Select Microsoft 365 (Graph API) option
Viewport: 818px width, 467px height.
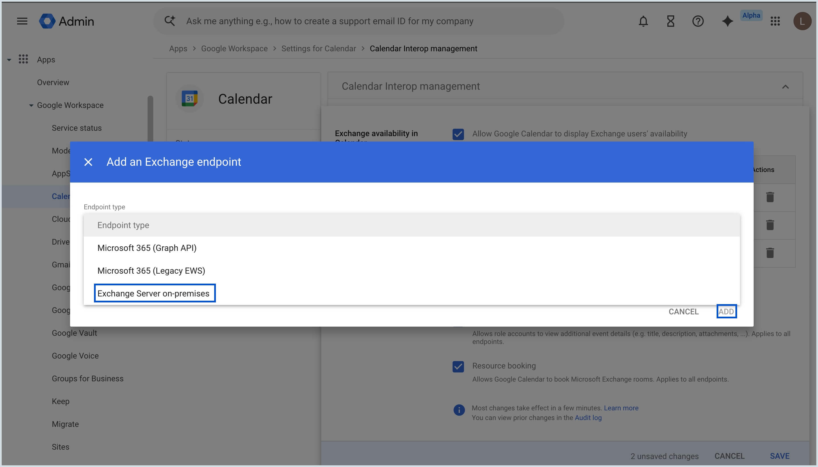click(x=412, y=248)
